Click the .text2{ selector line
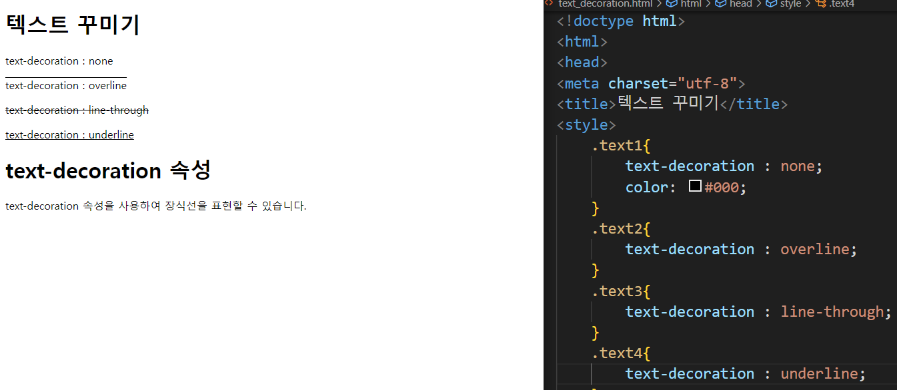Screen dimensions: 897x390 tap(621, 228)
